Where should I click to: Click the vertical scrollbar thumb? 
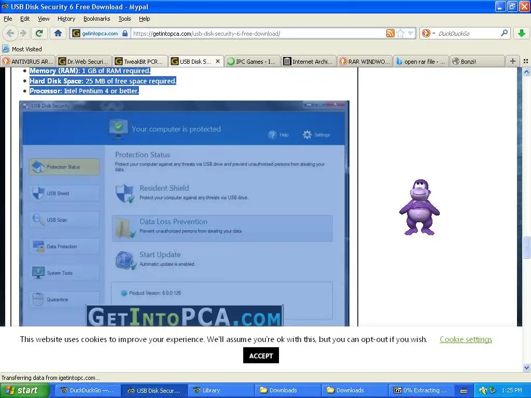point(526,247)
